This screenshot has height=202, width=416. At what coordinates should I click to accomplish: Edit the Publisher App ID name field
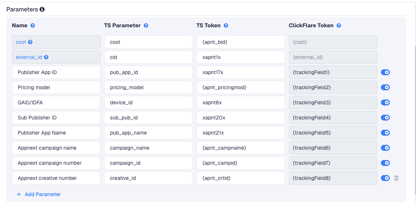click(x=56, y=72)
